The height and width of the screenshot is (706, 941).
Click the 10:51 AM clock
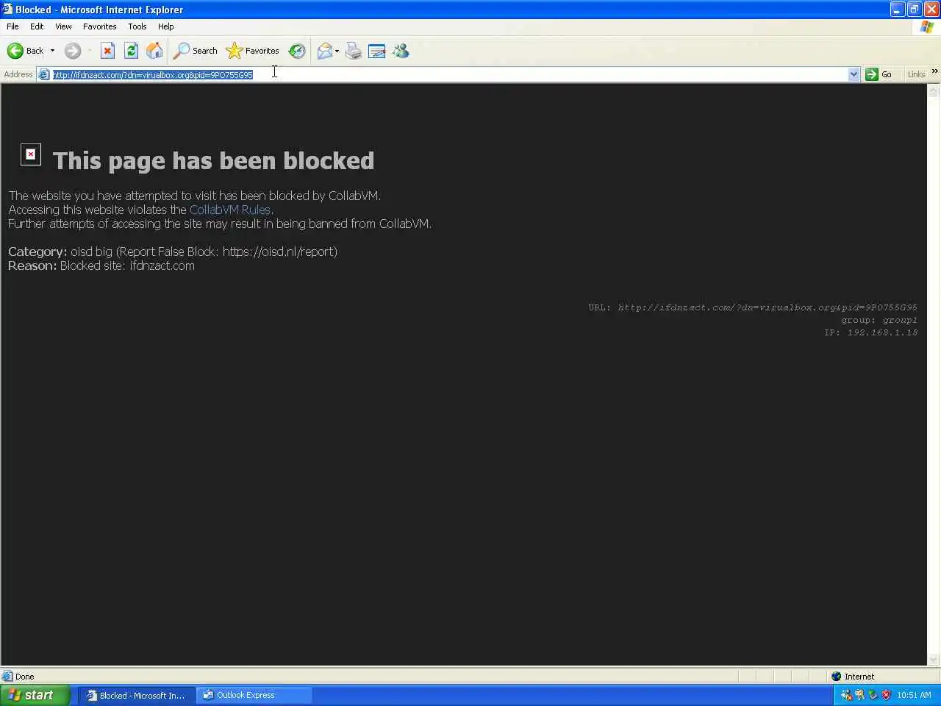pyautogui.click(x=914, y=695)
